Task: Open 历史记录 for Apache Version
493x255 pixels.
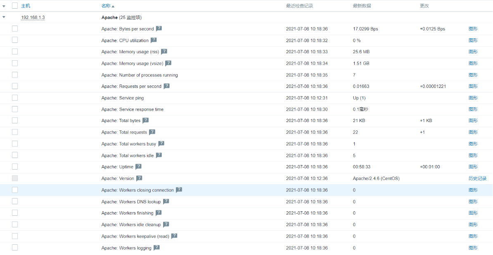Action: [x=478, y=178]
